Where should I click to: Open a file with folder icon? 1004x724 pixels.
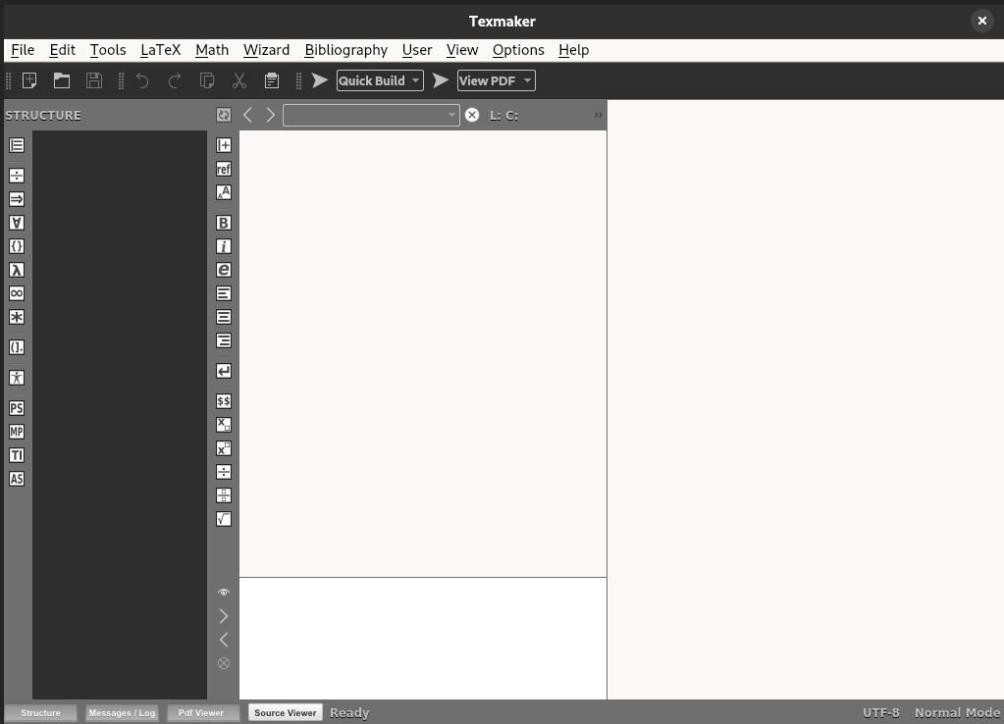(62, 80)
